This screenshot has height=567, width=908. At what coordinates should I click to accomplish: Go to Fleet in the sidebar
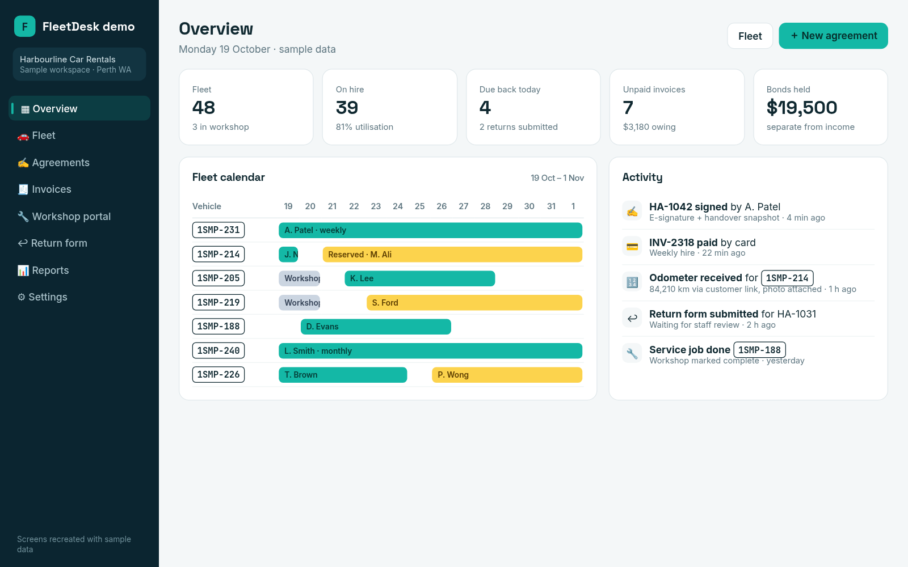(x=79, y=136)
